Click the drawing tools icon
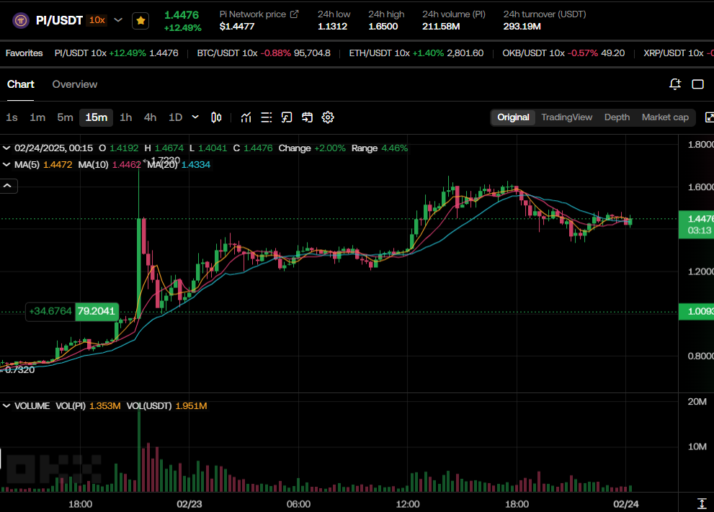 (287, 117)
